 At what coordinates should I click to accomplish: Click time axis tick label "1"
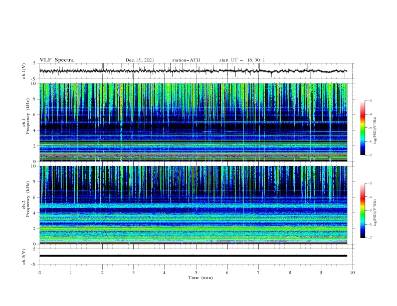pos(71,272)
